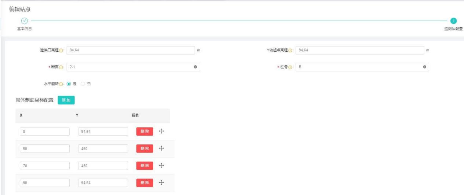This screenshot has width=464, height=195.
Task: Go to the 基本信息 step
Action: point(24,21)
